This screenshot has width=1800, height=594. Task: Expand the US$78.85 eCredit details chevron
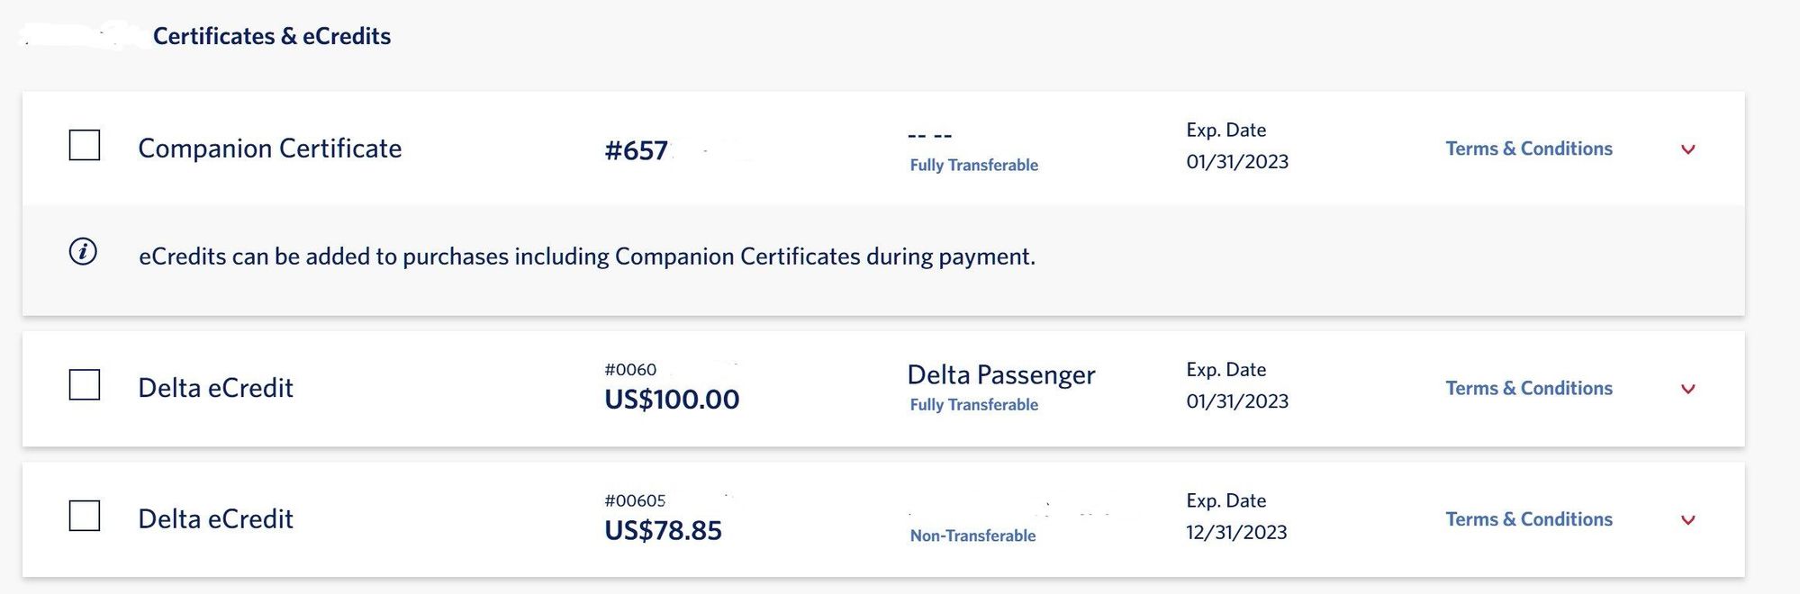tap(1688, 520)
